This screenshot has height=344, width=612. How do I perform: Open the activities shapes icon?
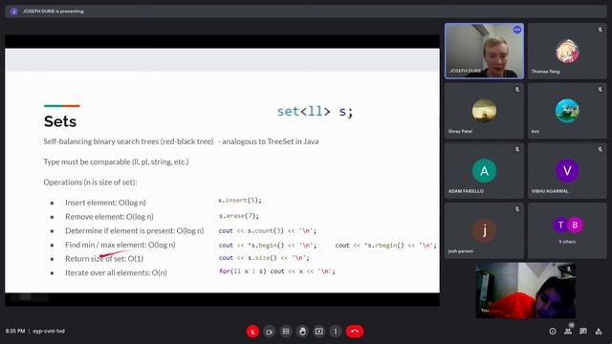click(599, 332)
